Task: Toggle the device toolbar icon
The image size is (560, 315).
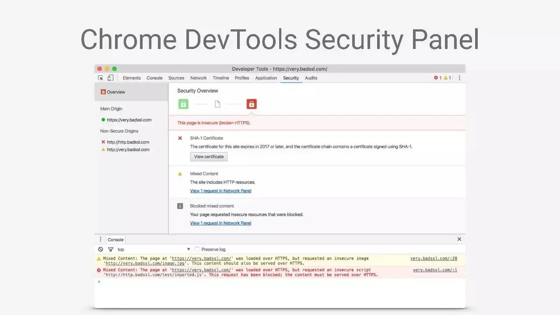Action: 110,78
